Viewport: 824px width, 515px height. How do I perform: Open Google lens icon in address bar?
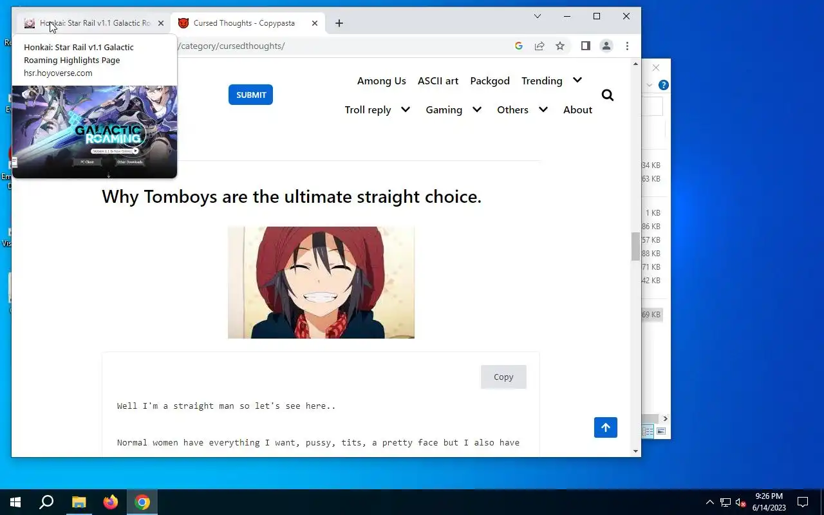[x=519, y=46]
